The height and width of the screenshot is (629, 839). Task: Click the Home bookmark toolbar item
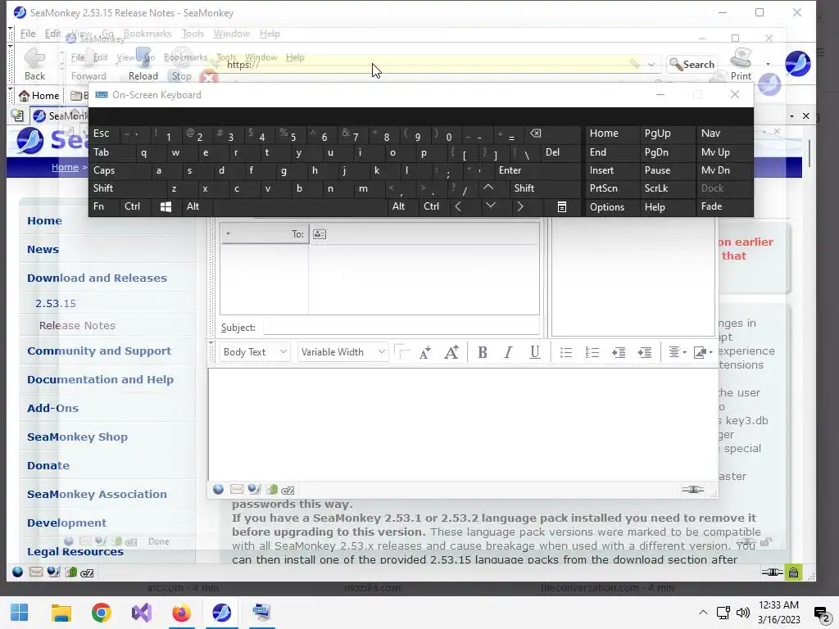(x=39, y=96)
